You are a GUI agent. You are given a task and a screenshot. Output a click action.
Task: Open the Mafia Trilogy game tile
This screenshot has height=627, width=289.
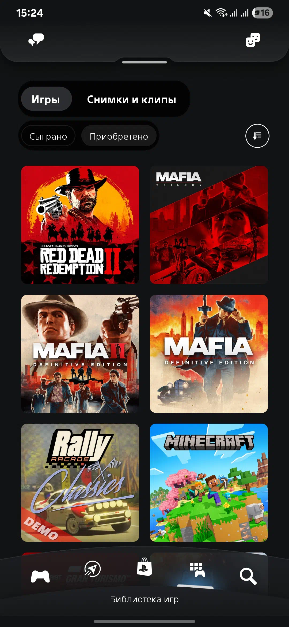pyautogui.click(x=209, y=225)
